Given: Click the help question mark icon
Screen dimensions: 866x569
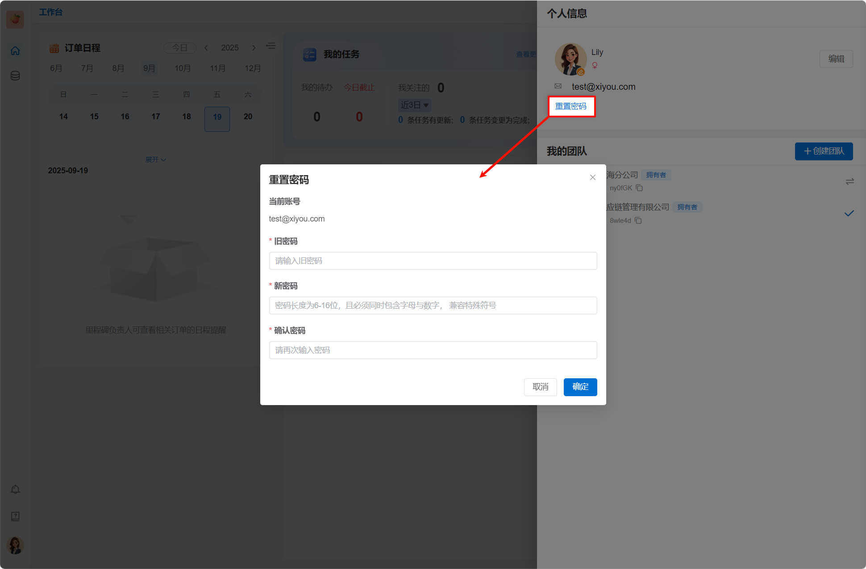Looking at the screenshot, I should (x=15, y=516).
